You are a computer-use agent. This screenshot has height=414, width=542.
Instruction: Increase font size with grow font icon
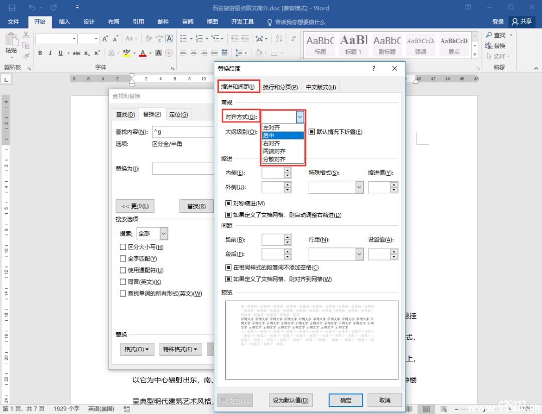point(105,39)
